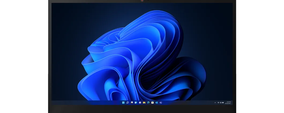The height and width of the screenshot is (113, 284).
Task: Open Task View on taskbar
Action: coord(132,102)
